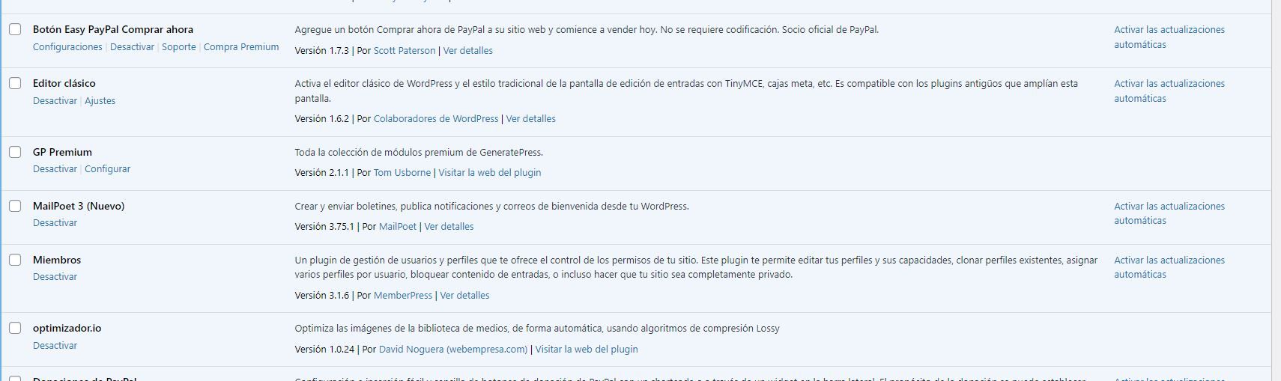Enable automatic updates for Miembros
The image size is (1281, 381).
coord(1169,267)
